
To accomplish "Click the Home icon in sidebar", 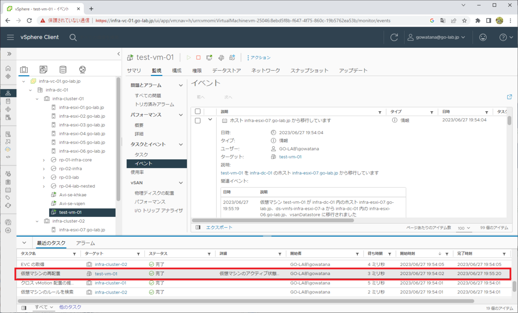I will (8, 69).
